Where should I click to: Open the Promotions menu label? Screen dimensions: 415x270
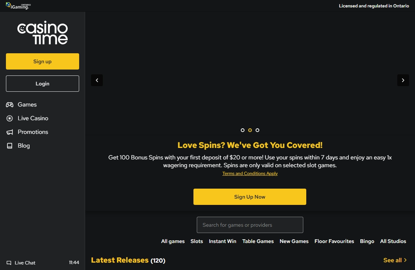(x=33, y=132)
